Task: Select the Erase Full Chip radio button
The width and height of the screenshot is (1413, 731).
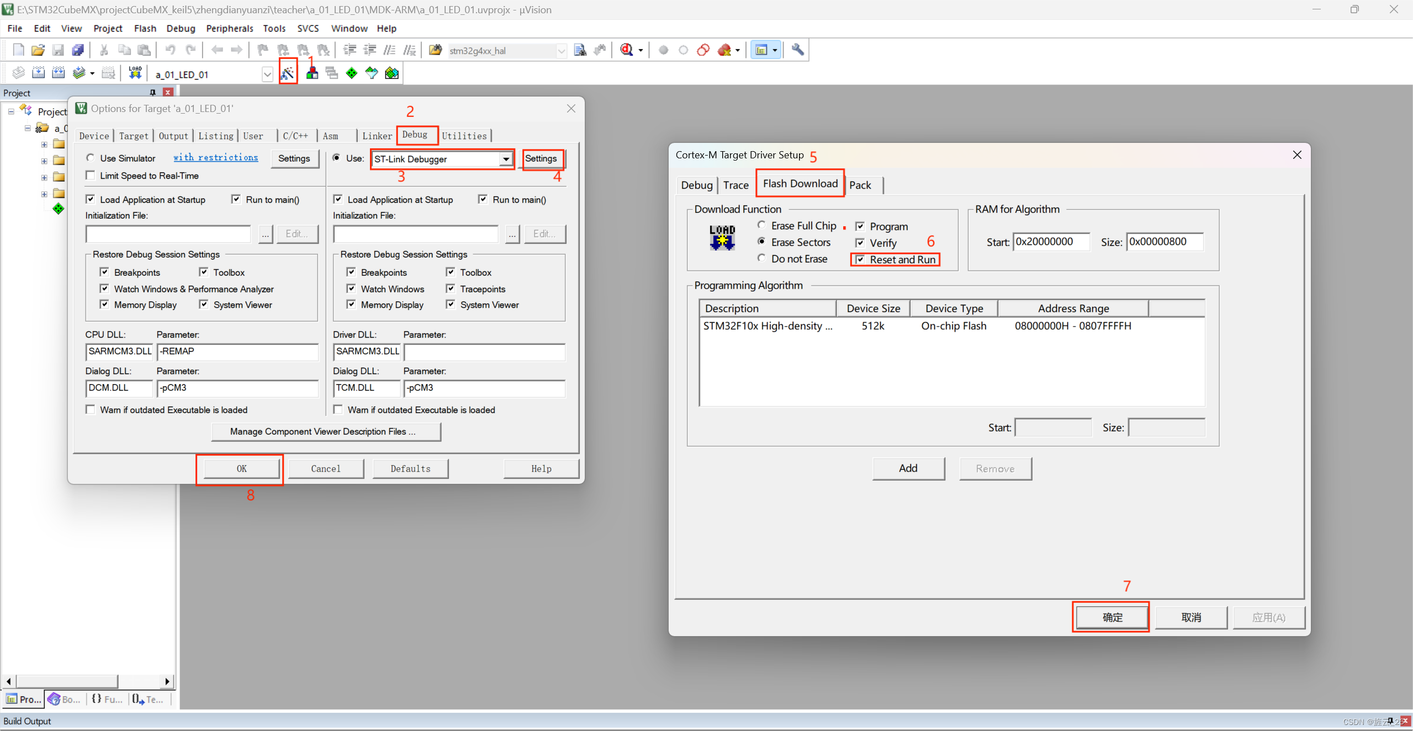Action: tap(762, 225)
